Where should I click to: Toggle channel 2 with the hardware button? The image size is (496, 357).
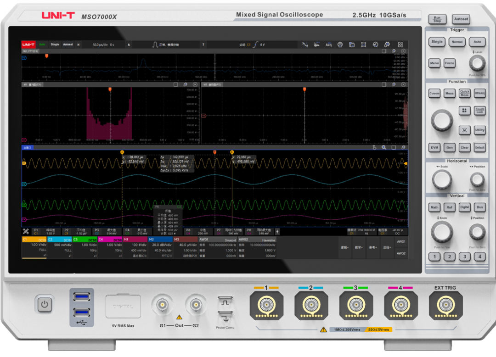pos(450,257)
